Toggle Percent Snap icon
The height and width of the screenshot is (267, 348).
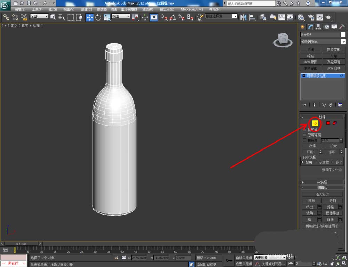[x=181, y=17]
